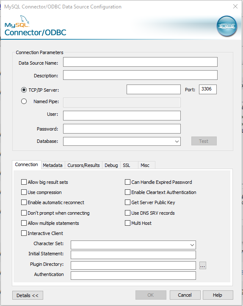The width and height of the screenshot is (243, 306).
Task: Click the Connection Parameters group label
Action: pos(39,52)
